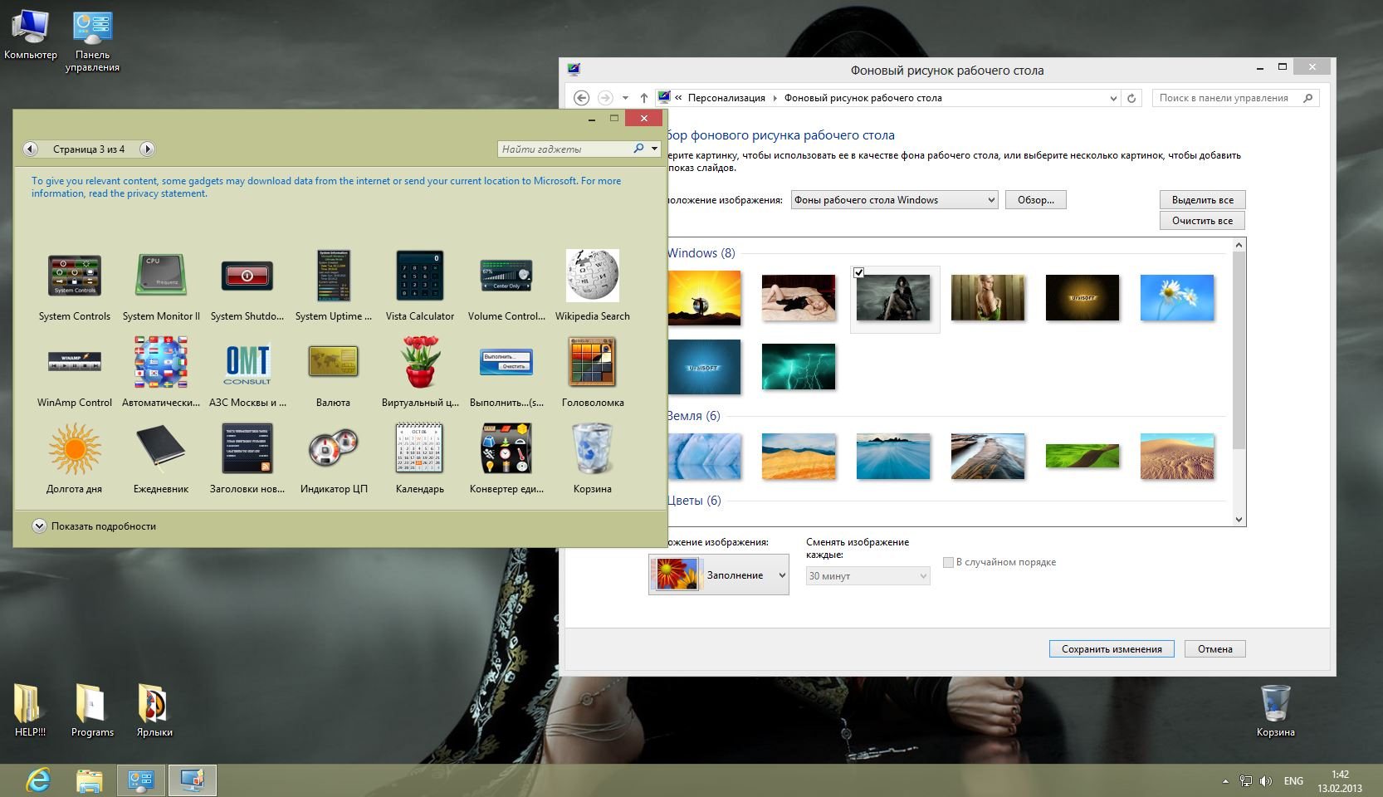Click the magnifier in gadget search box

[x=638, y=149]
